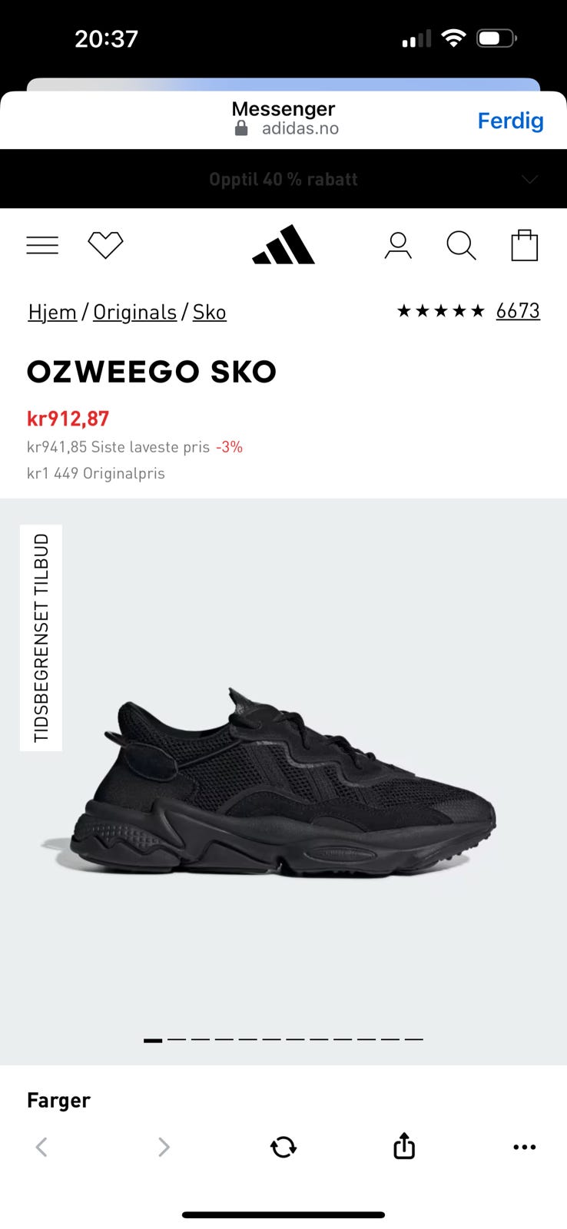
Task: Expand the Opptil 40 % rabatt banner chevron
Action: [529, 179]
